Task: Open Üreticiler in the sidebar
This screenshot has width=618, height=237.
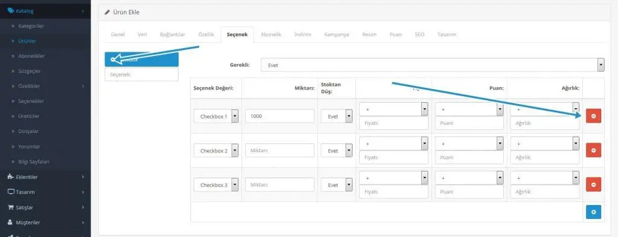Action: tap(29, 116)
